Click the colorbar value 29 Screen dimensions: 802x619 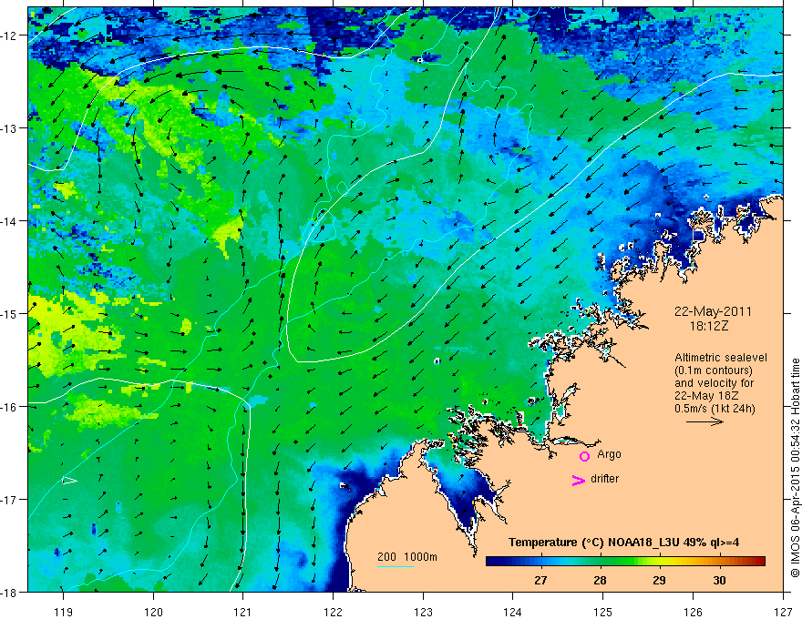click(659, 581)
